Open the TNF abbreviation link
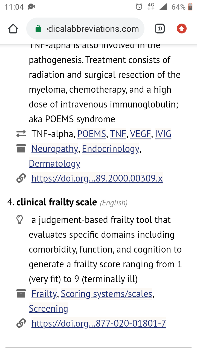This screenshot has height=351, width=197. [x=118, y=134]
